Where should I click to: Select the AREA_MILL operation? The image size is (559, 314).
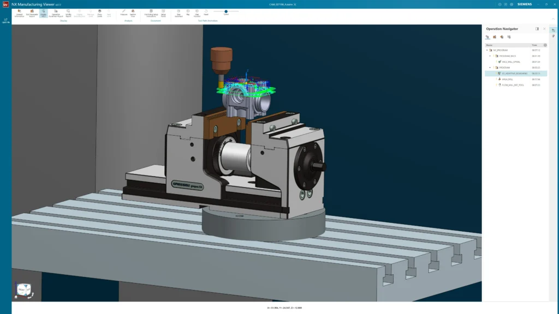pyautogui.click(x=507, y=79)
